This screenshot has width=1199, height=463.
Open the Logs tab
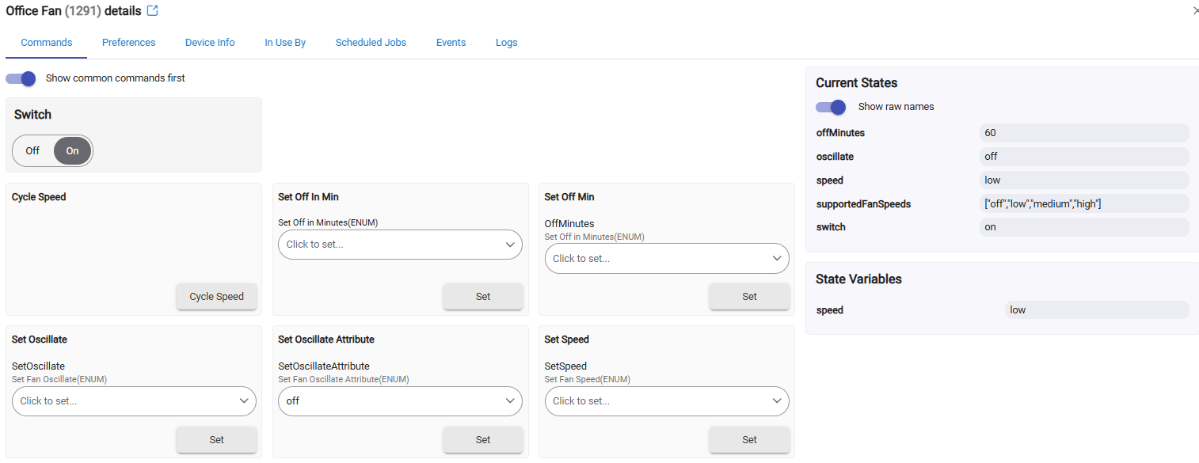click(x=506, y=43)
